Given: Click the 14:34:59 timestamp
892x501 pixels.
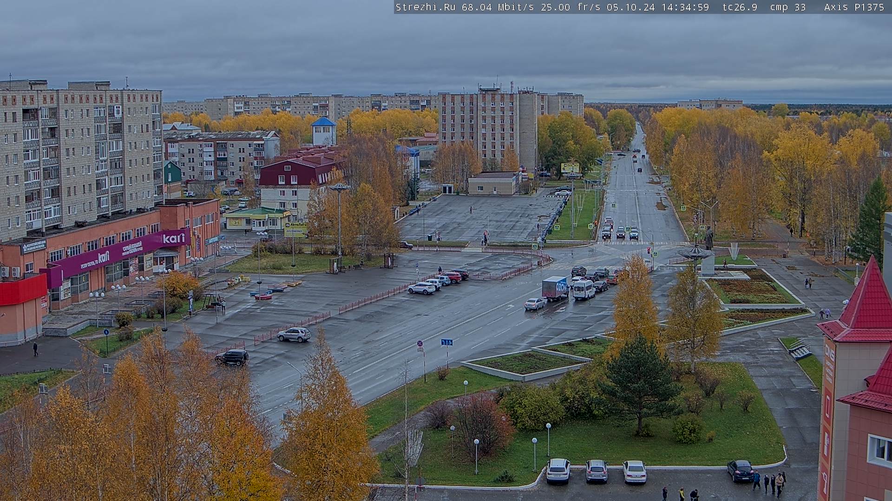Looking at the screenshot, I should (685, 7).
